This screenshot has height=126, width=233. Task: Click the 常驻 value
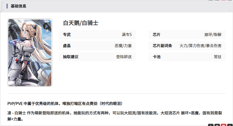click(218, 57)
